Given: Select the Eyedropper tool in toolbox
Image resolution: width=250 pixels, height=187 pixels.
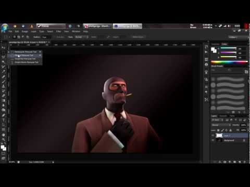Looking at the screenshot, I should tap(3, 72).
